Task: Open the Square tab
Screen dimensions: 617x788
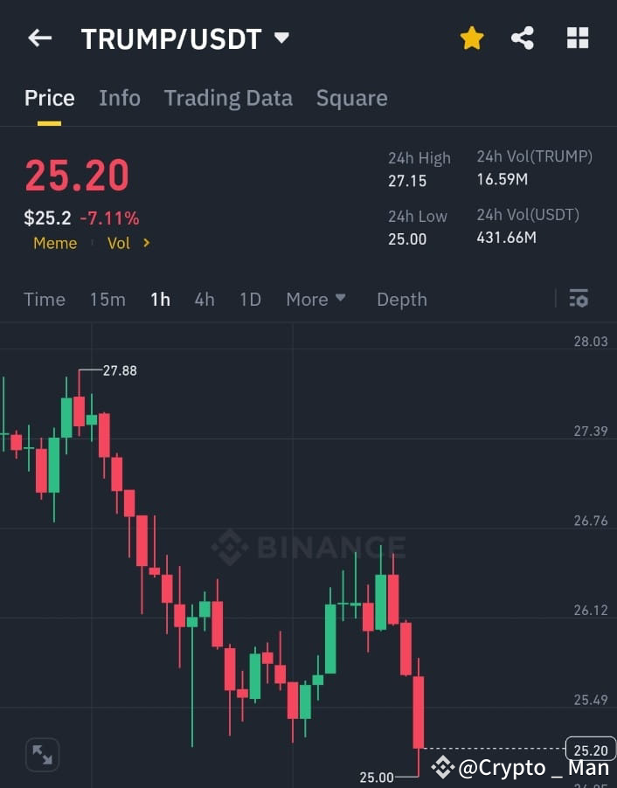Action: point(351,98)
